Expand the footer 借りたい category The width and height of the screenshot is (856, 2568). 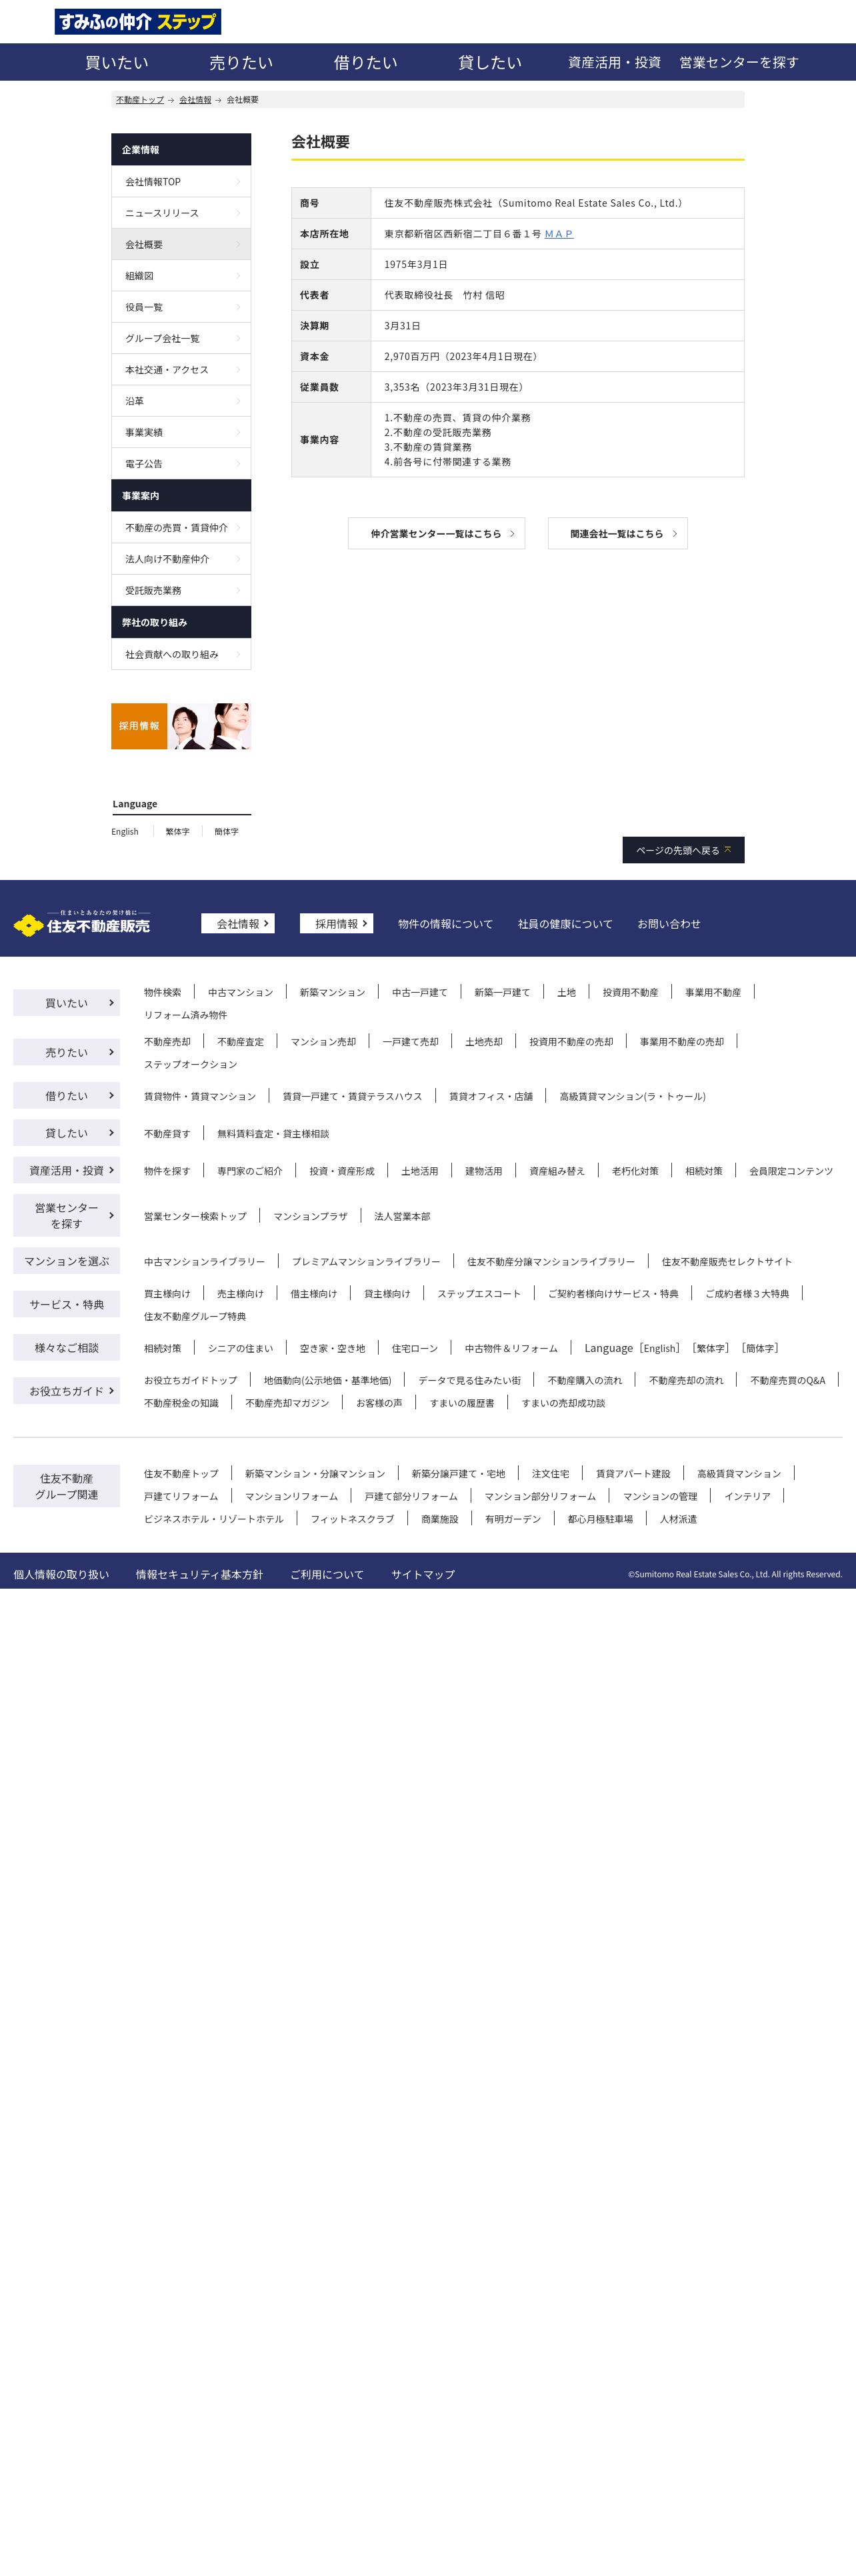tap(67, 1095)
